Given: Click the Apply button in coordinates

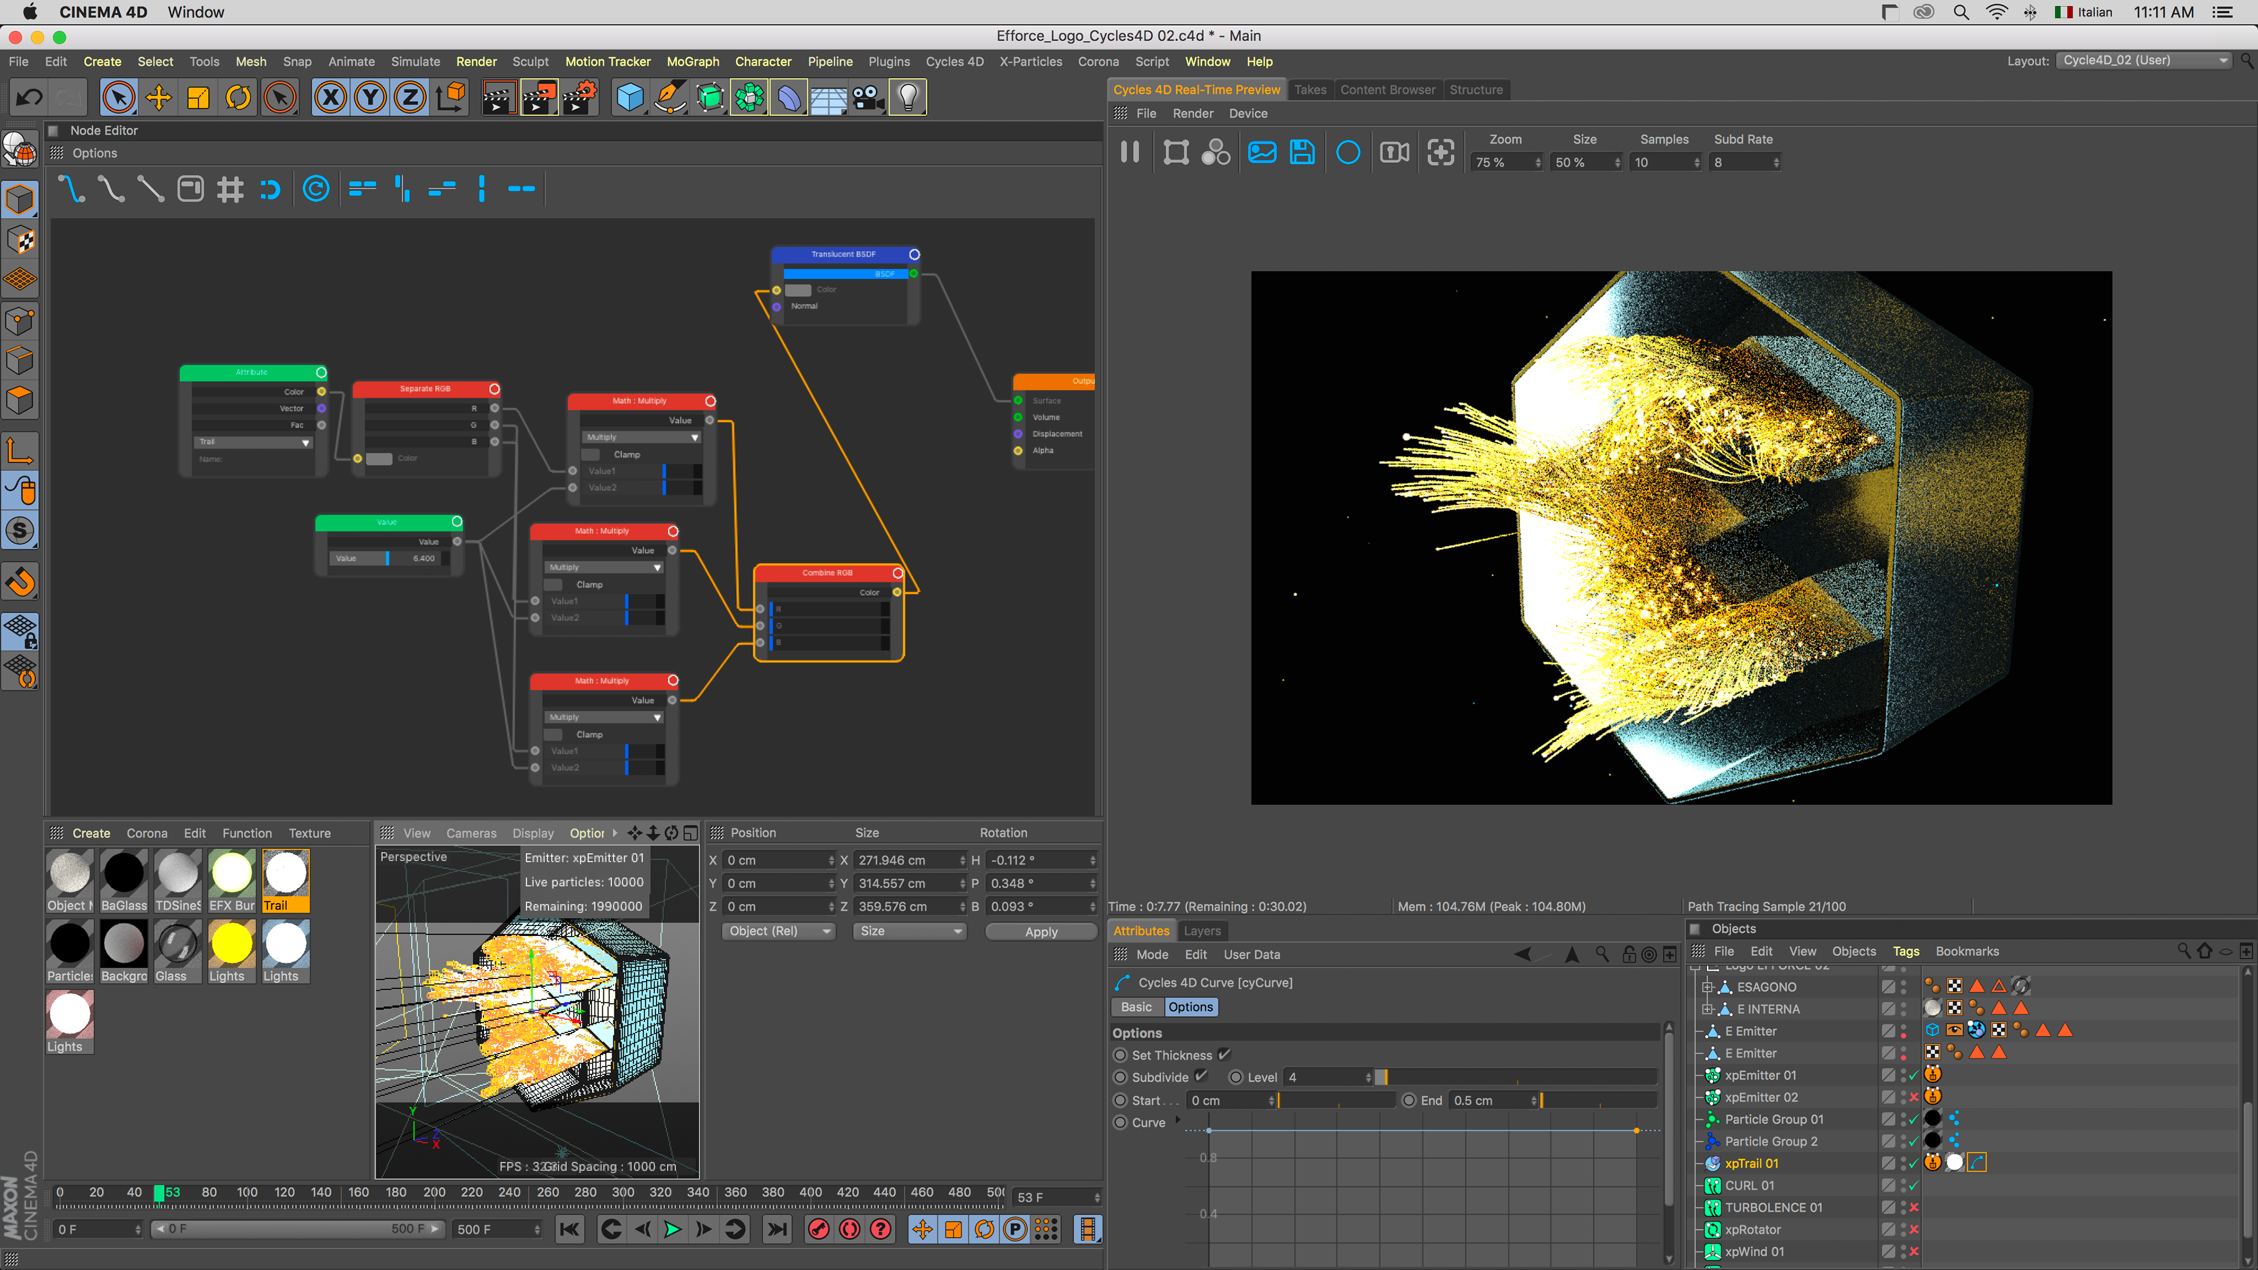Looking at the screenshot, I should pyautogui.click(x=1040, y=932).
